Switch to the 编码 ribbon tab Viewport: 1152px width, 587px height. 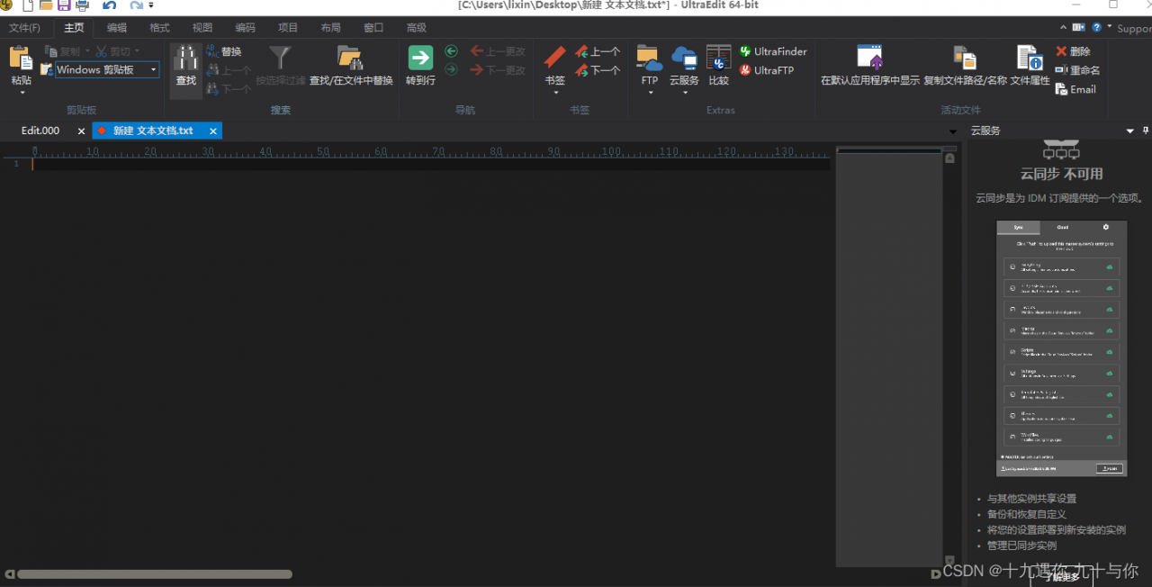coord(245,28)
